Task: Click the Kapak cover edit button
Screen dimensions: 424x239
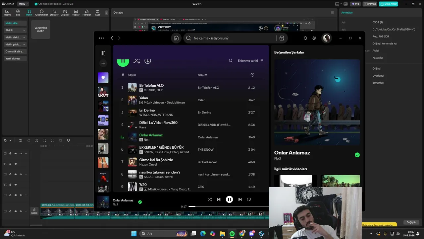Action: (x=34, y=211)
